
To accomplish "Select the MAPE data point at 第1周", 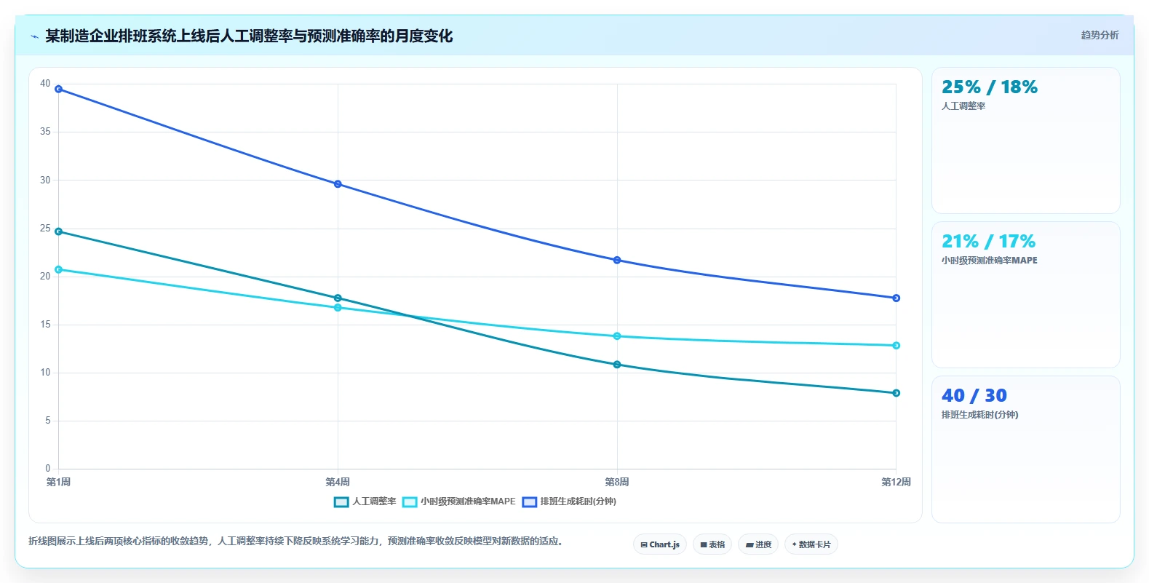I will coord(59,270).
